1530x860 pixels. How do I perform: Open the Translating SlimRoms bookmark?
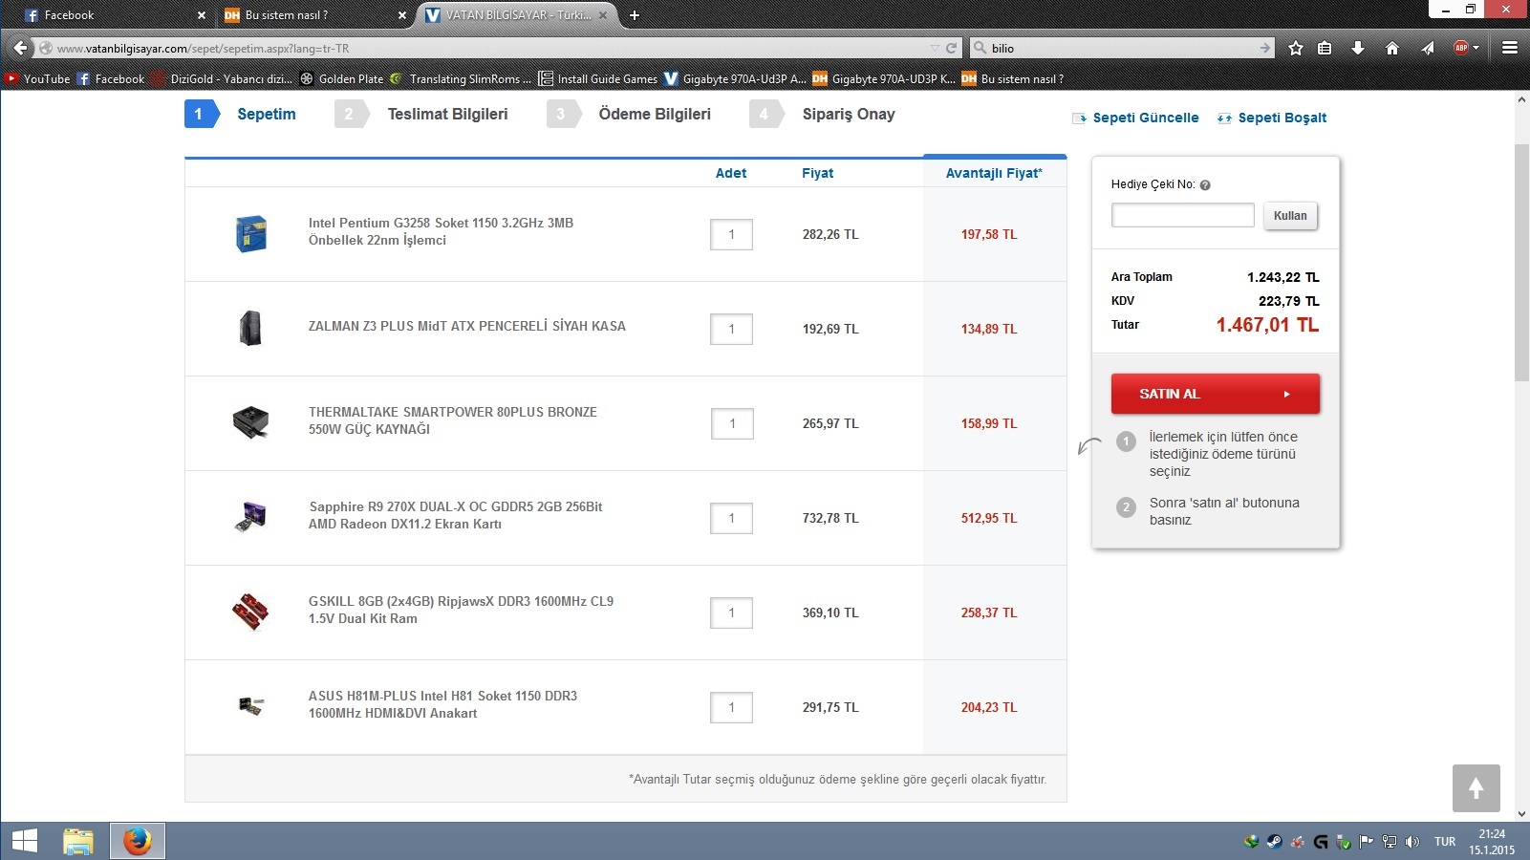pyautogui.click(x=461, y=79)
